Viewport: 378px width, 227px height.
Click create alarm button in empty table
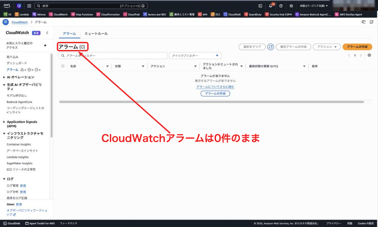tap(215, 94)
